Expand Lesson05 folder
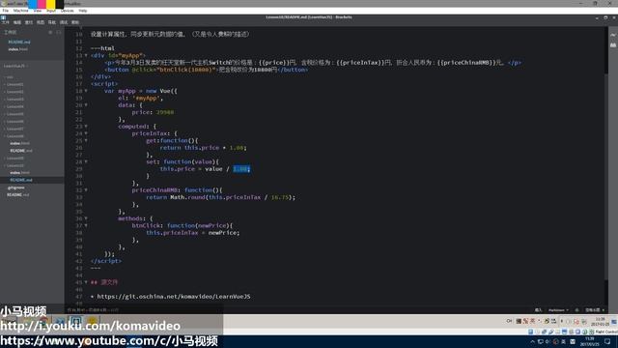Image resolution: width=618 pixels, height=348 pixels. [x=15, y=114]
